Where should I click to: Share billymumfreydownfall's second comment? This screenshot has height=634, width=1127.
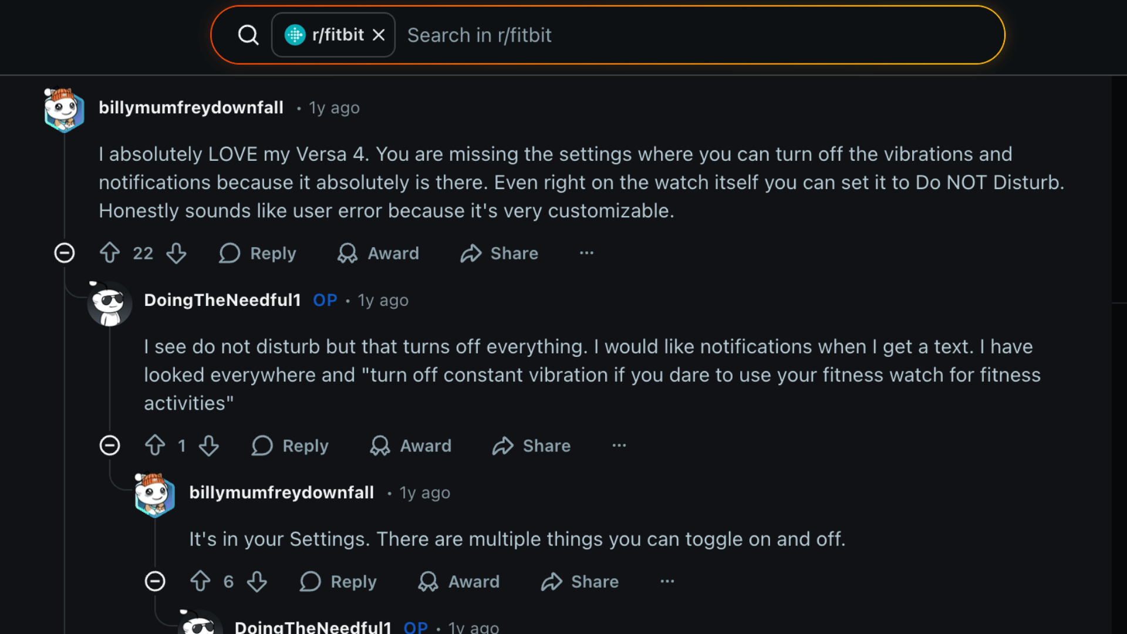pyautogui.click(x=579, y=581)
